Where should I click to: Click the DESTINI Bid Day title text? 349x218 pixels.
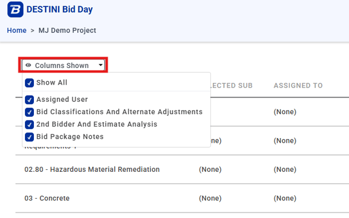(59, 9)
